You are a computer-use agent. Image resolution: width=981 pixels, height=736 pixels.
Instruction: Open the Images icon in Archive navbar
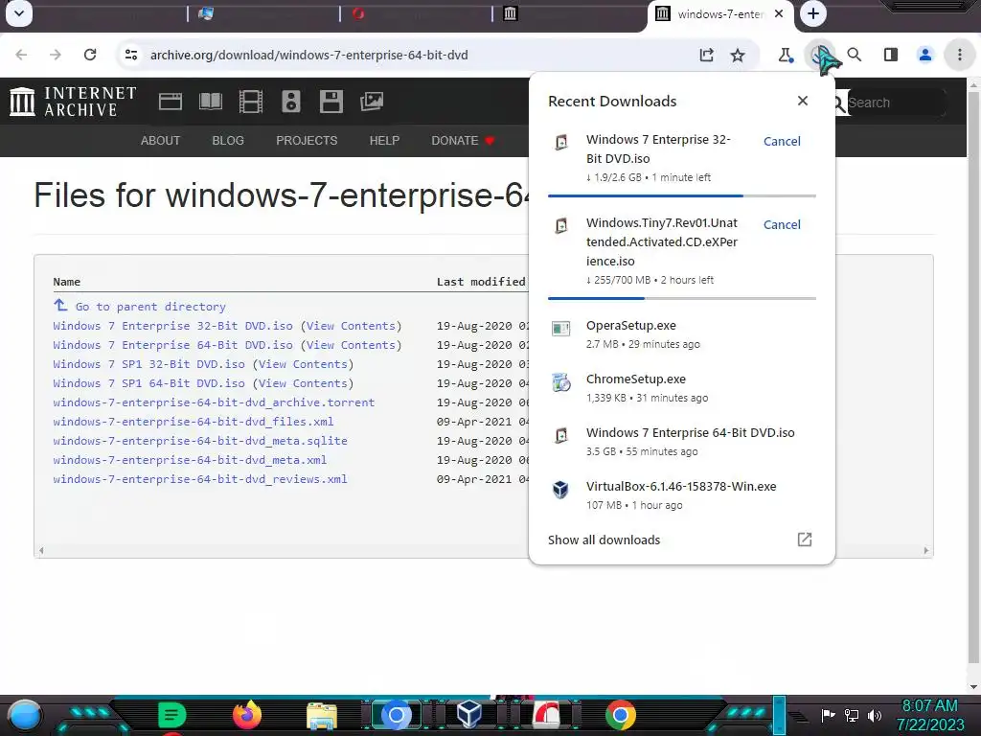point(372,102)
